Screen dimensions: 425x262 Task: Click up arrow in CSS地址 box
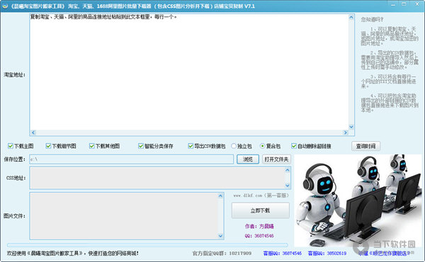pos(288,170)
